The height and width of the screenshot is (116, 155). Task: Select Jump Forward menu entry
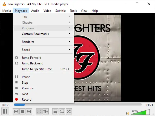pos(43,58)
